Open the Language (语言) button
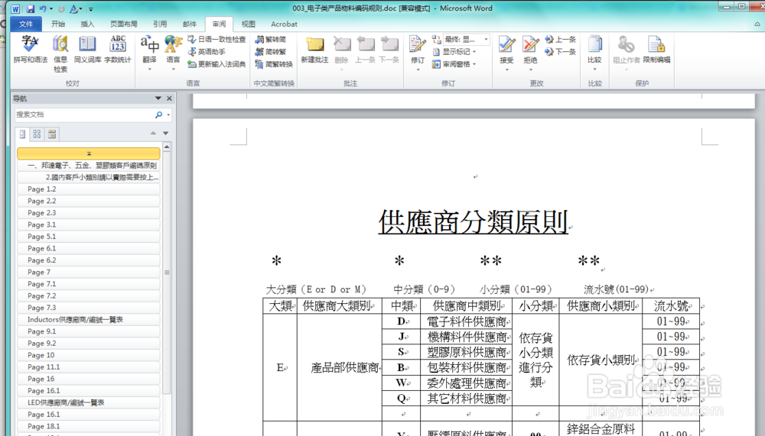 (173, 53)
